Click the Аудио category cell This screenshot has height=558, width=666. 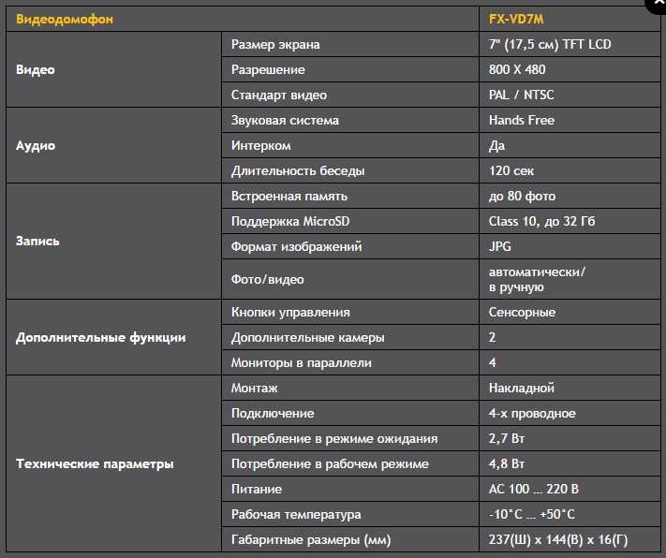click(114, 146)
